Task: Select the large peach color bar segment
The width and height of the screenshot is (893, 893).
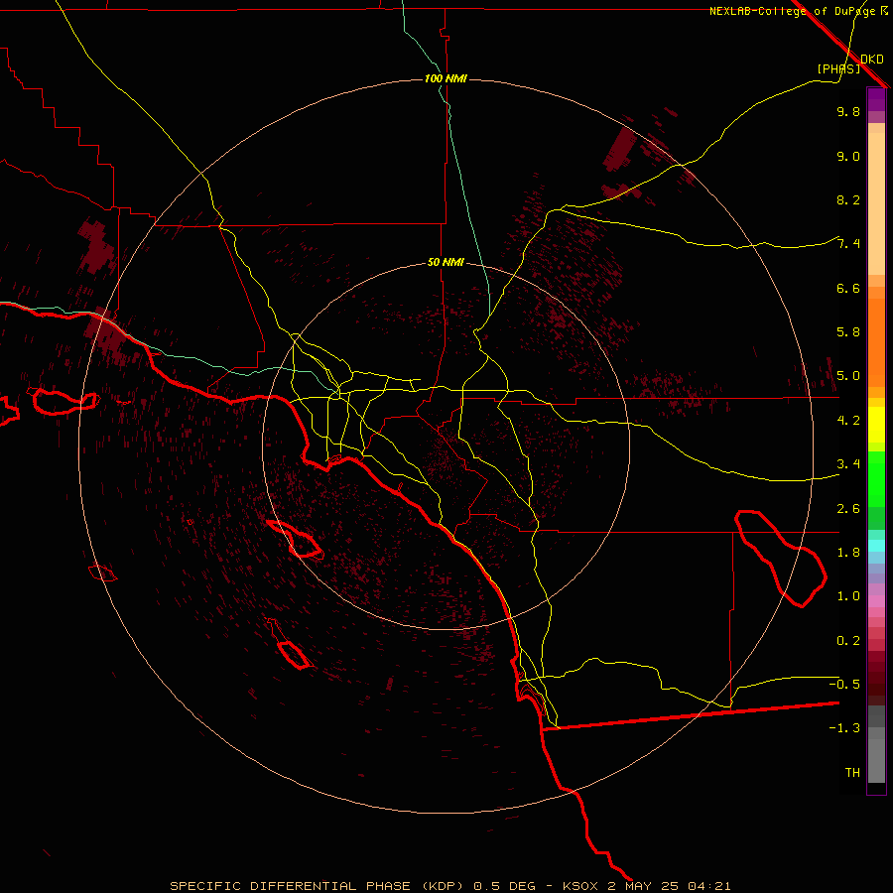Action: tap(876, 203)
